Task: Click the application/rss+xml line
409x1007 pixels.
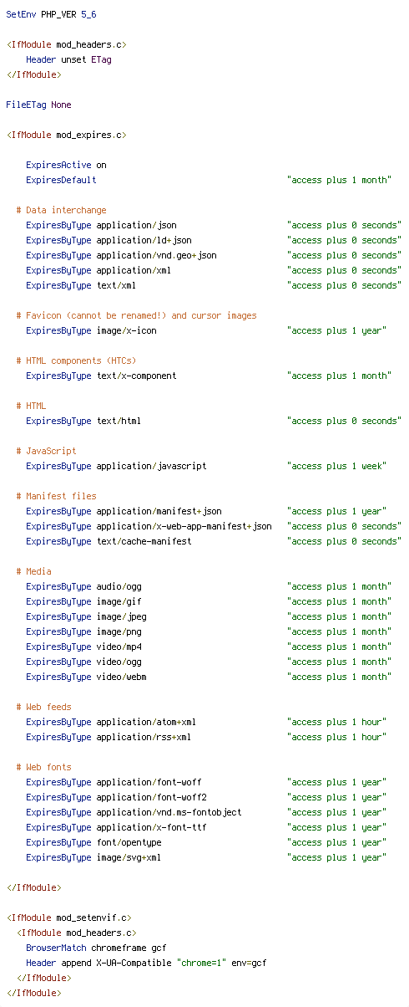Action: click(206, 738)
